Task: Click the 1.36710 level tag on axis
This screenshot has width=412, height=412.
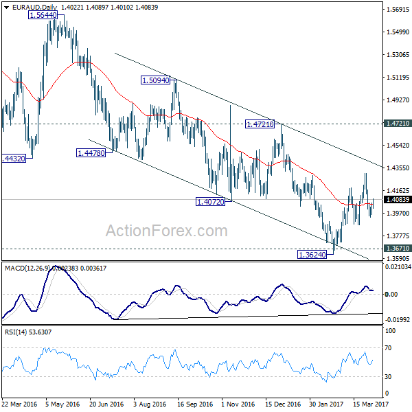Action: click(398, 249)
